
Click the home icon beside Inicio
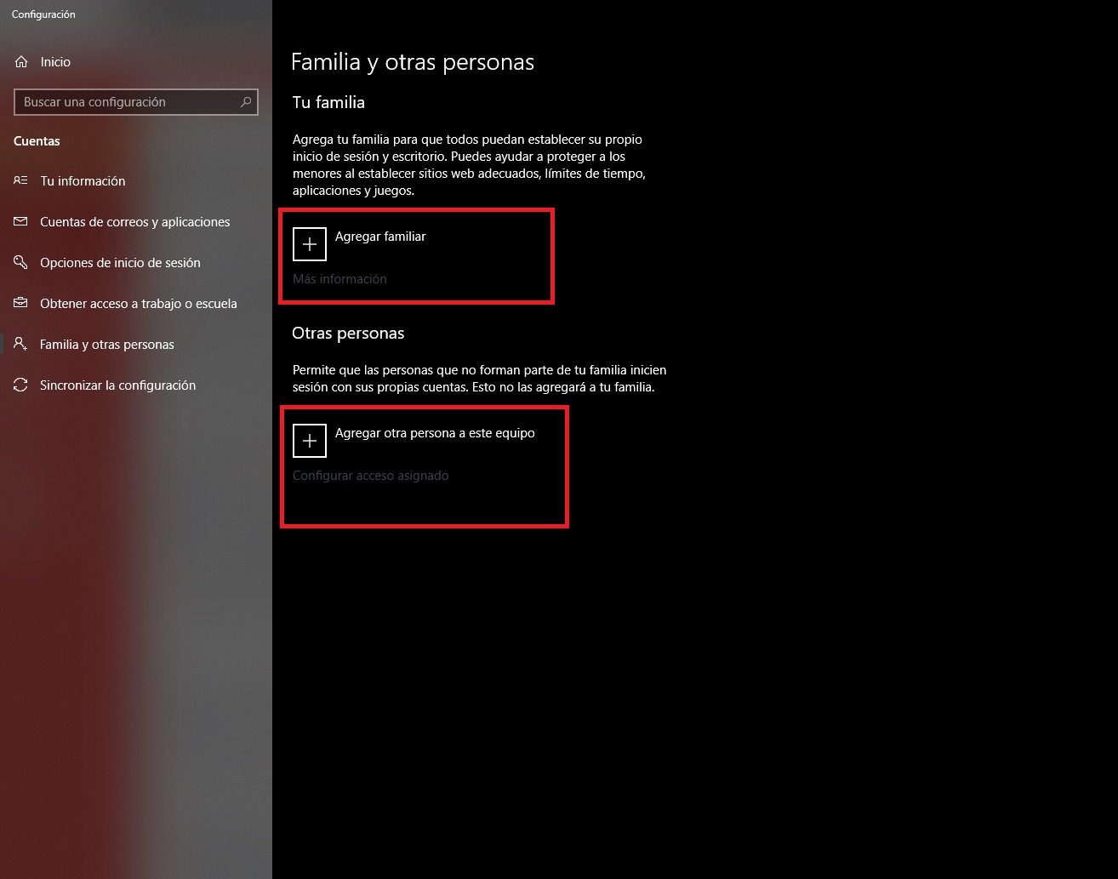click(x=21, y=62)
